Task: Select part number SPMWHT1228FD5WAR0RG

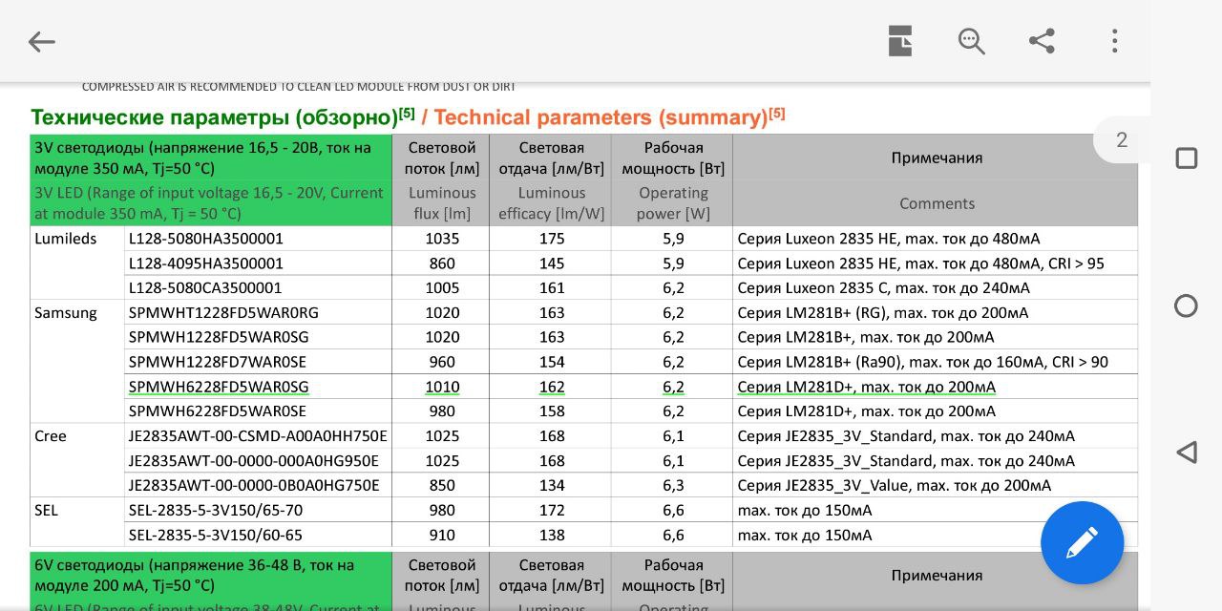Action: point(223,313)
